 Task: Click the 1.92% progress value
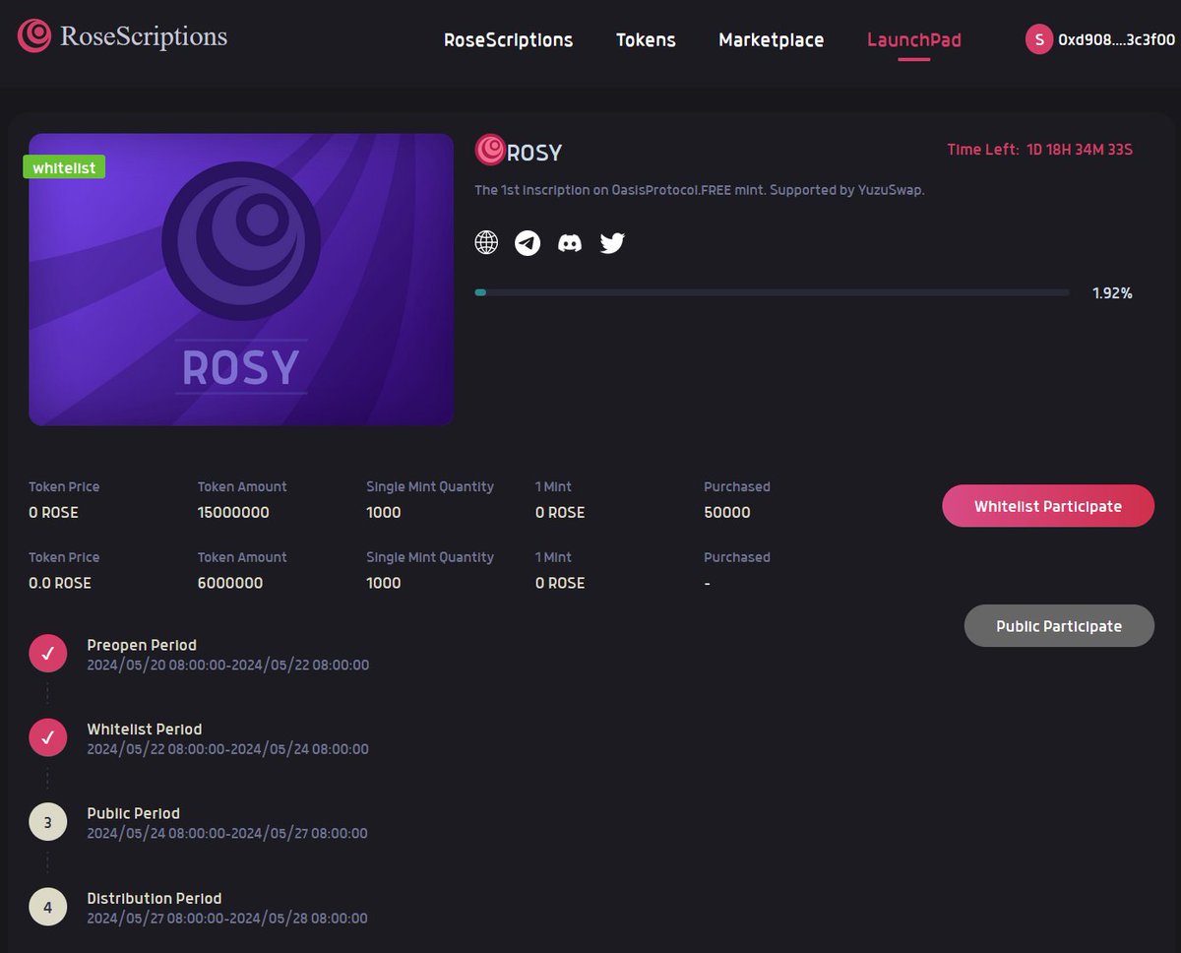pos(1112,293)
